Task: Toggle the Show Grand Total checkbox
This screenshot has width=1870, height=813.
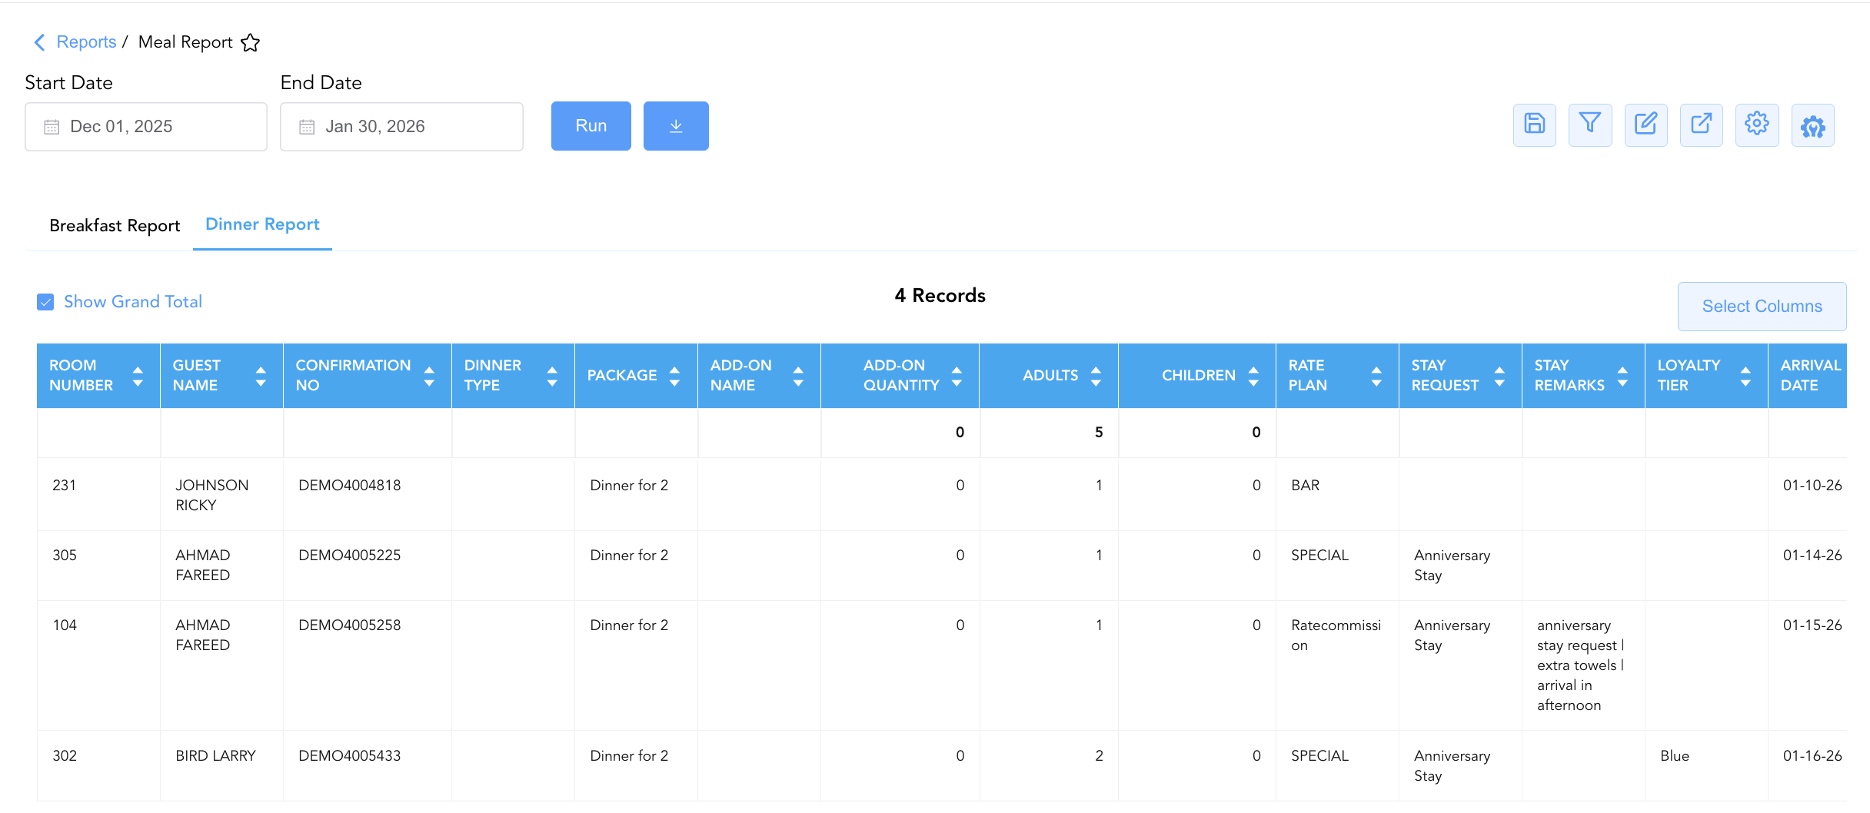Action: (x=45, y=302)
